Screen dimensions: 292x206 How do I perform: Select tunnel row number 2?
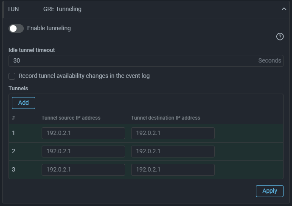pyautogui.click(x=14, y=151)
